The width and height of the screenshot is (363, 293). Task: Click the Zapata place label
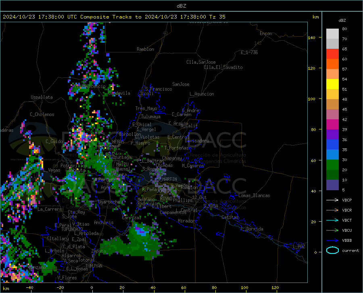(x=99, y=251)
